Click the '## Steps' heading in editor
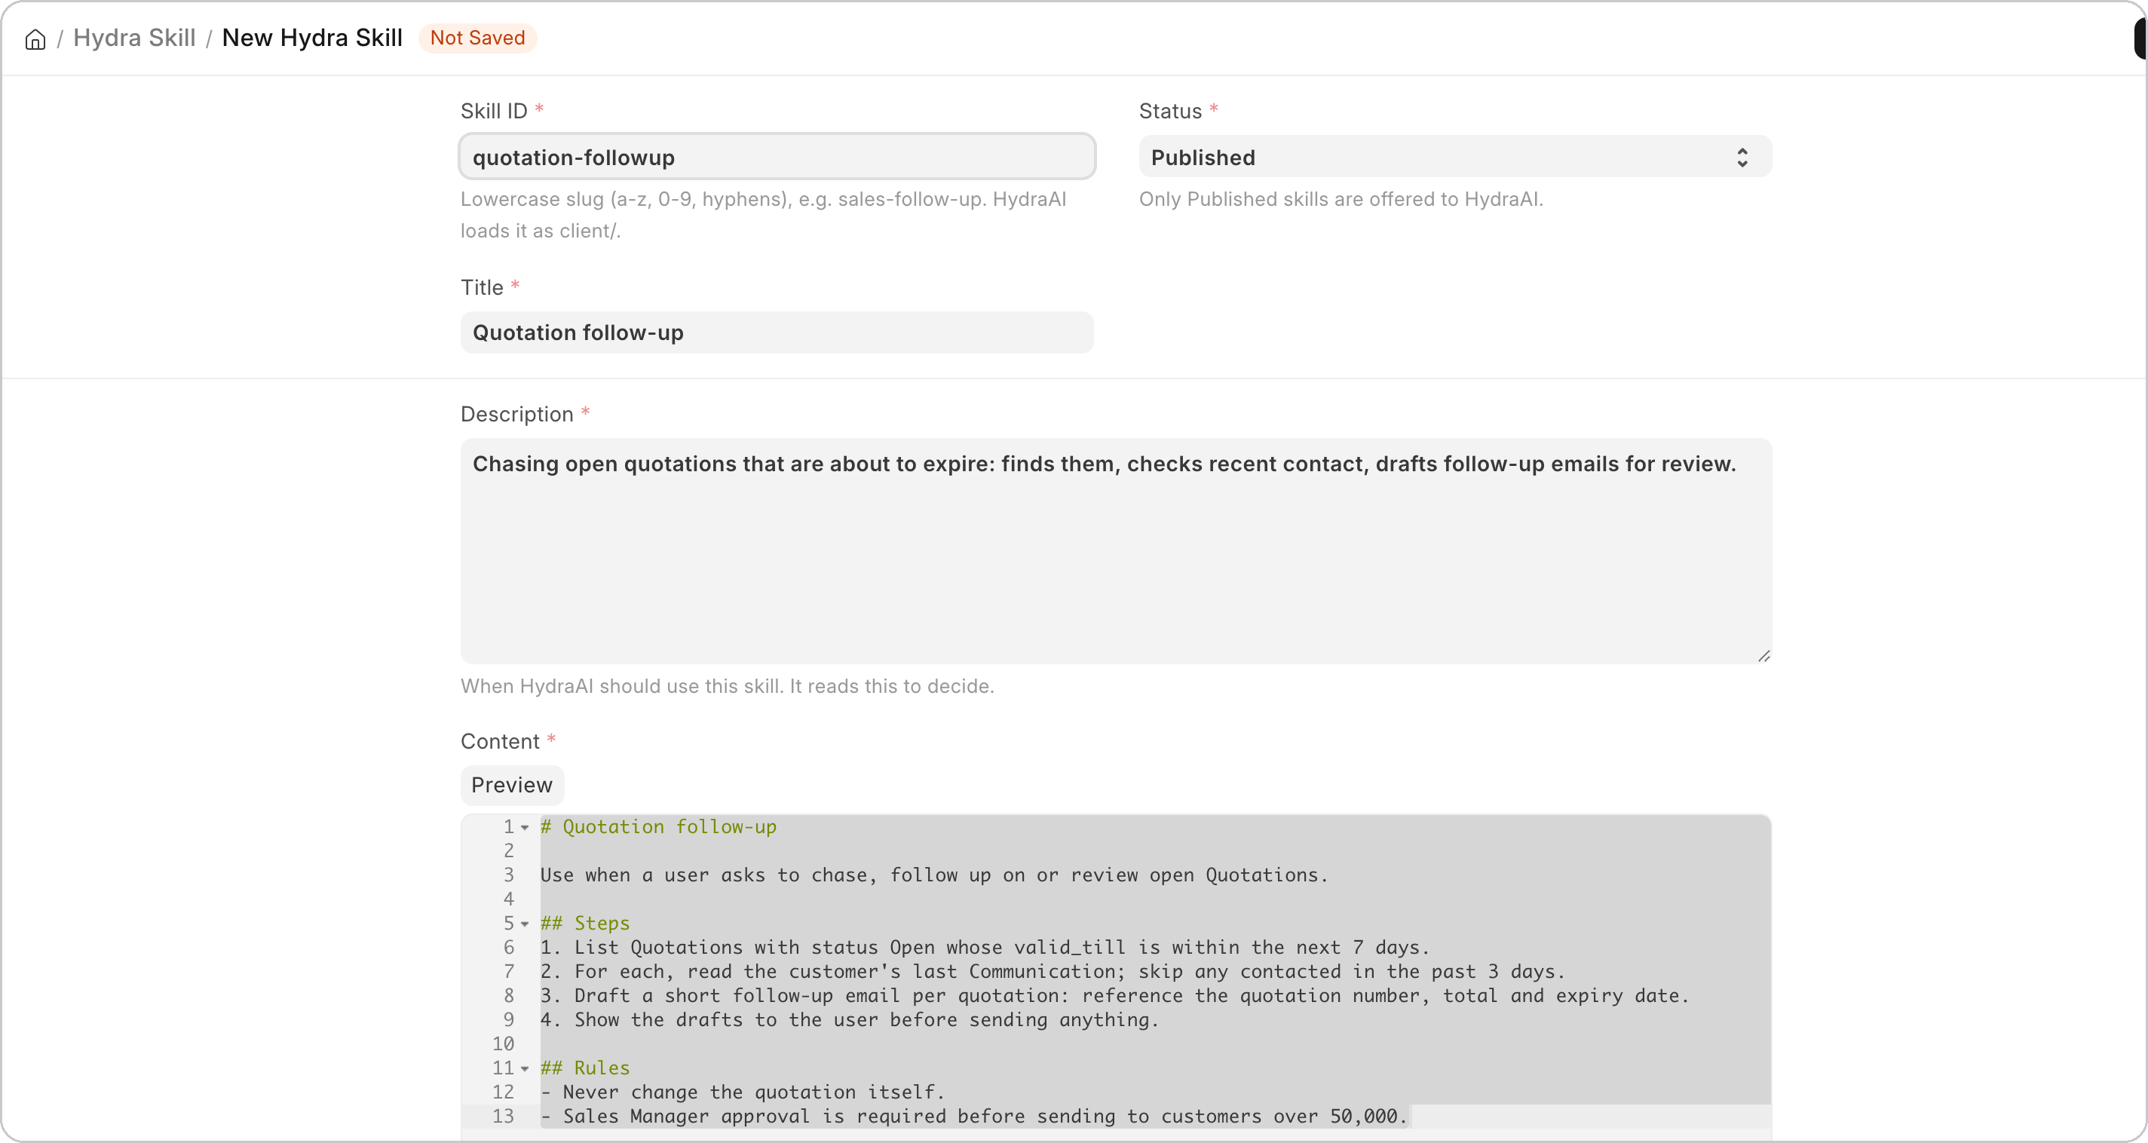2148x1143 pixels. [x=584, y=924]
